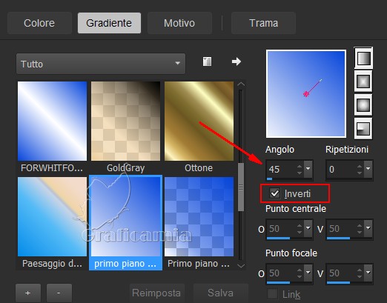Expand the Ripetizioni value dropdown arrow

pos(368,169)
